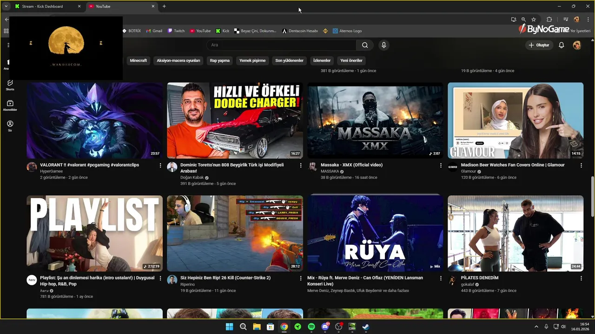Open the Gmail bookmark

154,31
